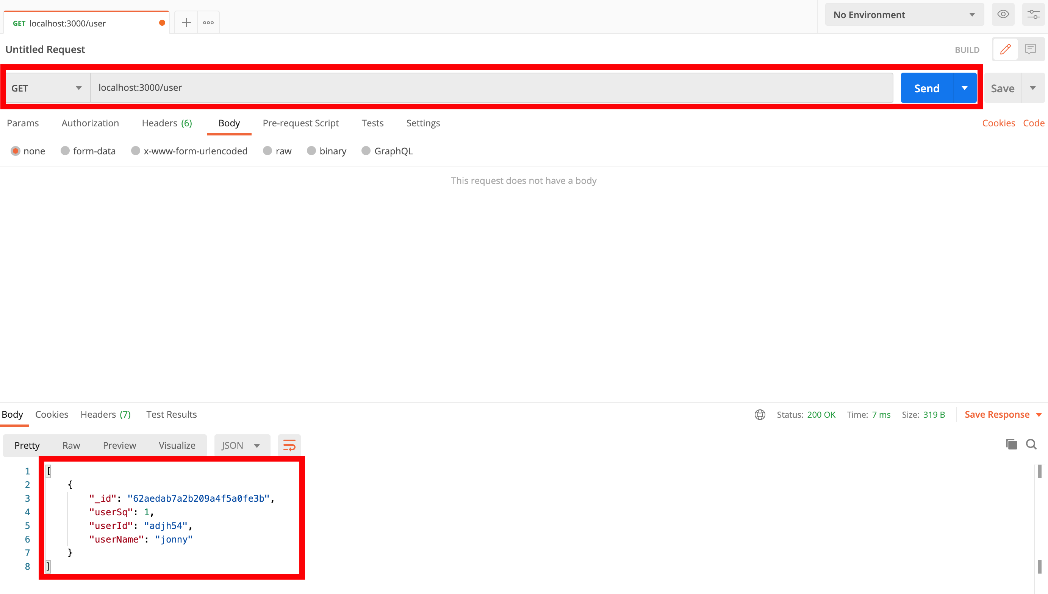The width and height of the screenshot is (1048, 594).
Task: Switch to build mode via the pencil icon
Action: (1005, 49)
